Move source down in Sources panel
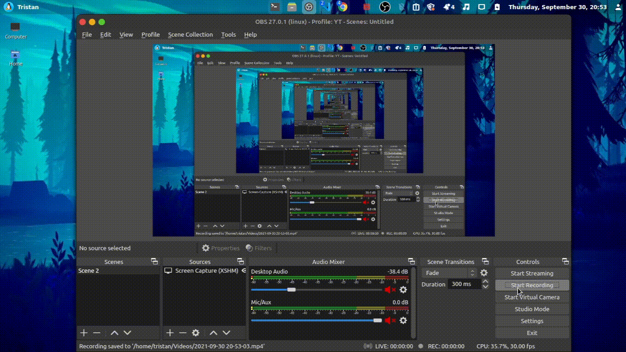Screen dimensions: 626x352 click(x=226, y=333)
